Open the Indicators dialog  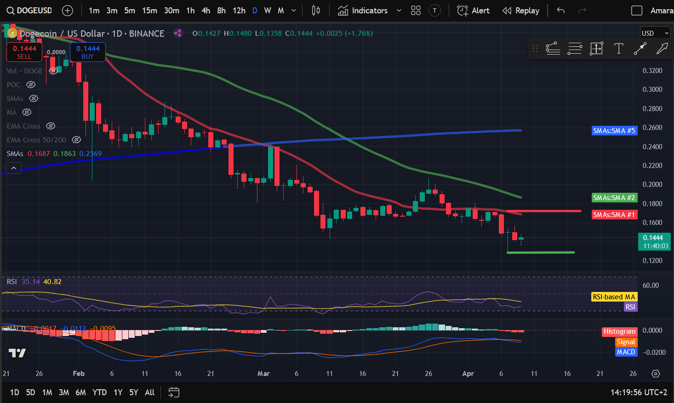(x=363, y=11)
